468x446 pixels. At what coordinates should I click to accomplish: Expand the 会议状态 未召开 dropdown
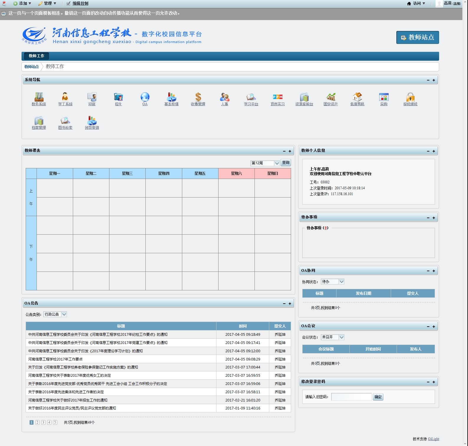341,337
